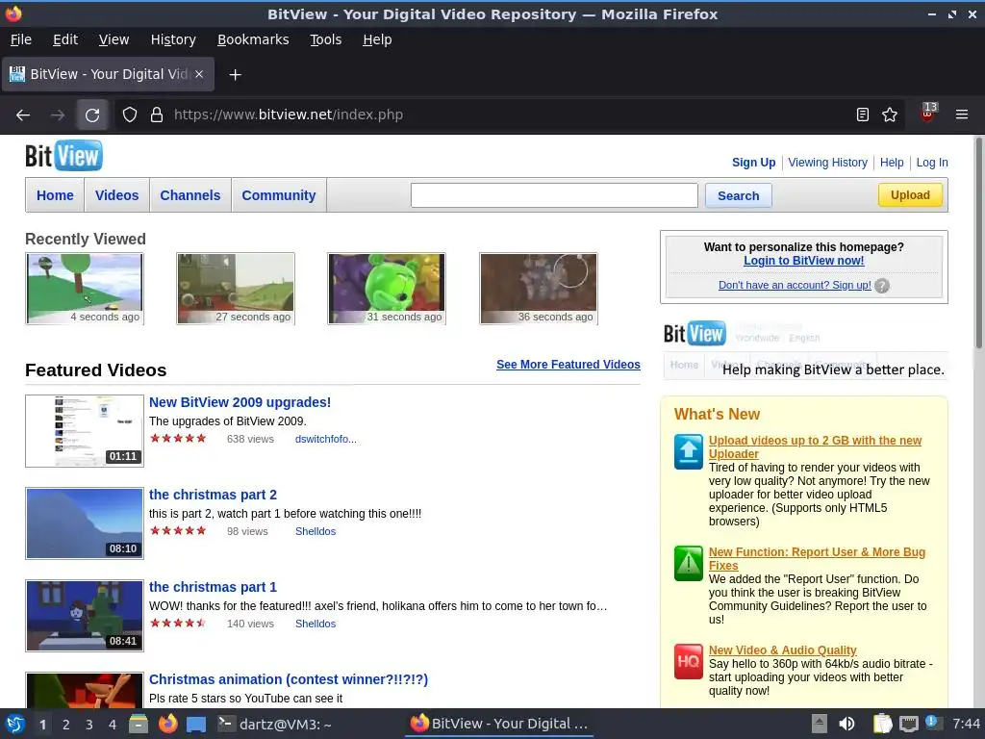Open the dartz@VM3 terminal taskbar entry
This screenshot has width=985, height=739.
click(x=274, y=724)
